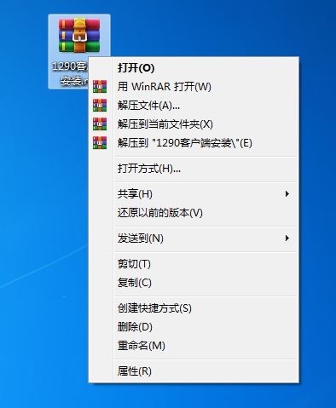Click WinRAR icon beside 解压到当前文件夹(X)
The image size is (336, 408).
tap(100, 124)
